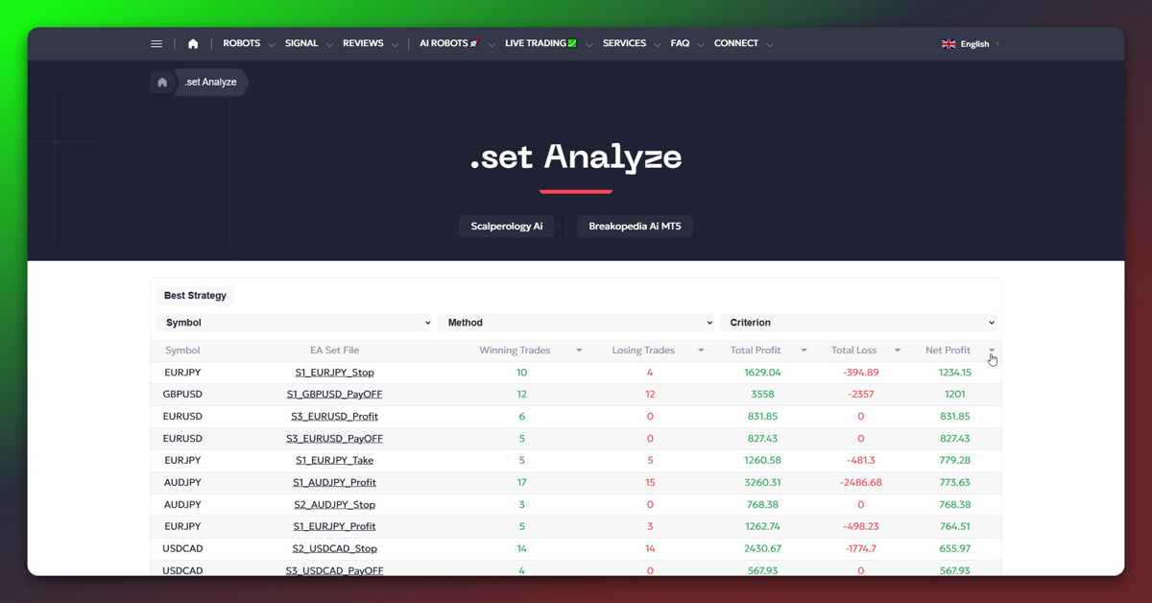Open the FAQ menu
Viewport: 1152px width, 603px height.
(680, 43)
